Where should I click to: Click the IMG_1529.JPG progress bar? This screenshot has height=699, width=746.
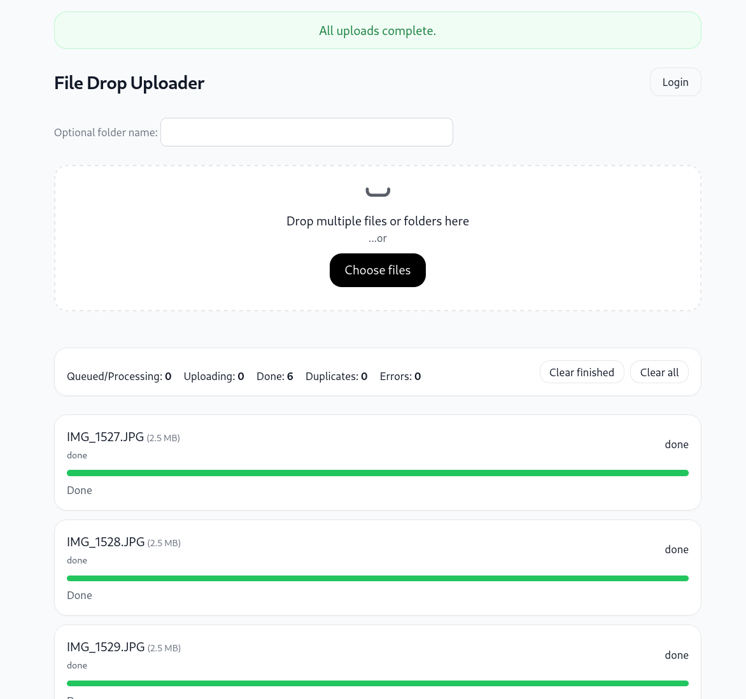[377, 683]
